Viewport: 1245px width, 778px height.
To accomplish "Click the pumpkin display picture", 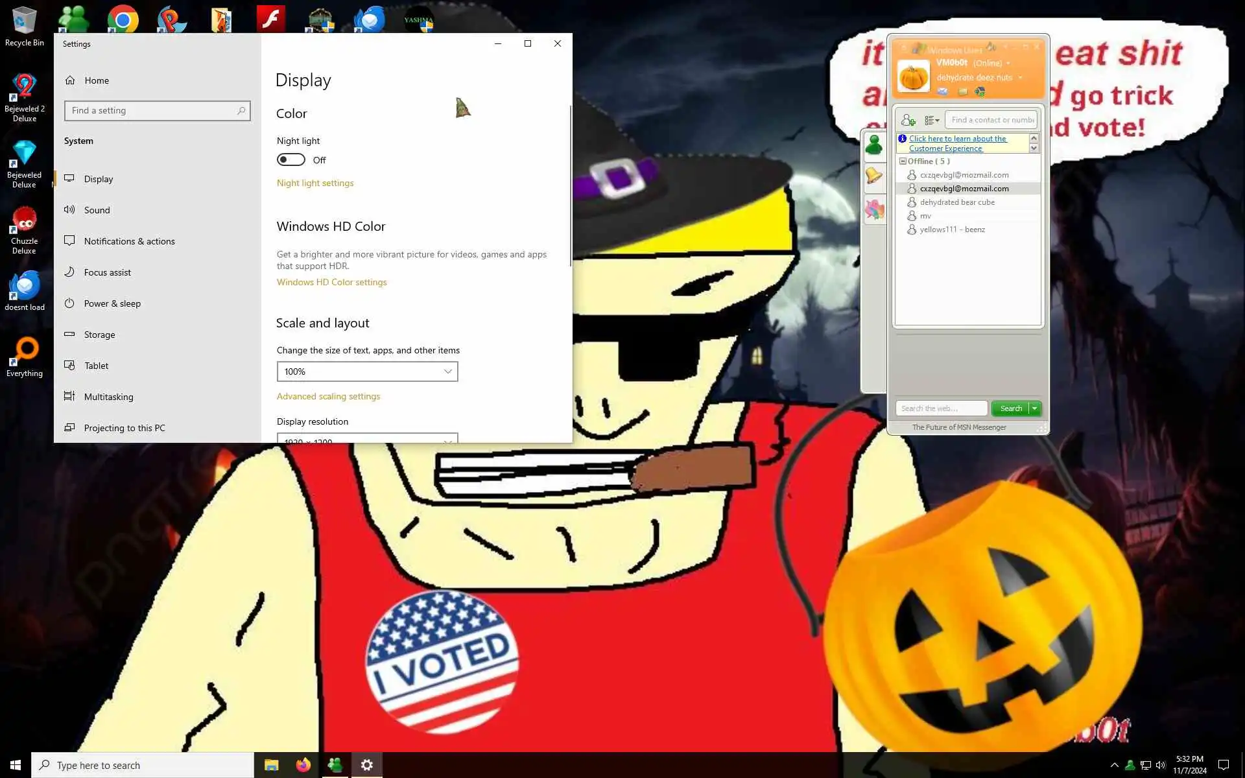I will point(914,77).
